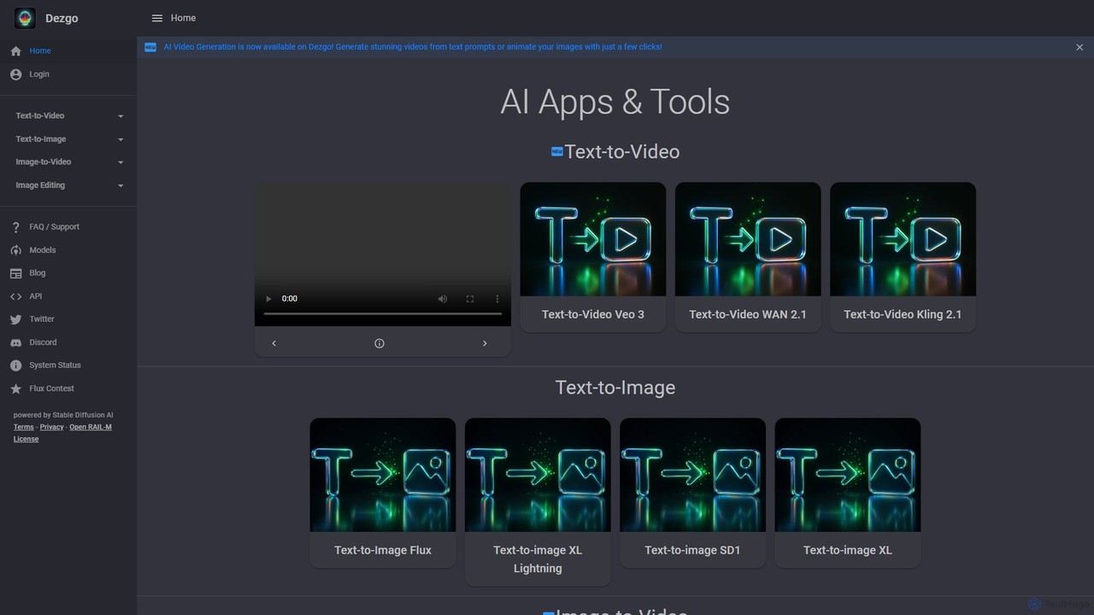This screenshot has height=615, width=1094.
Task: Click the FAQ question mark icon
Action: coord(15,227)
